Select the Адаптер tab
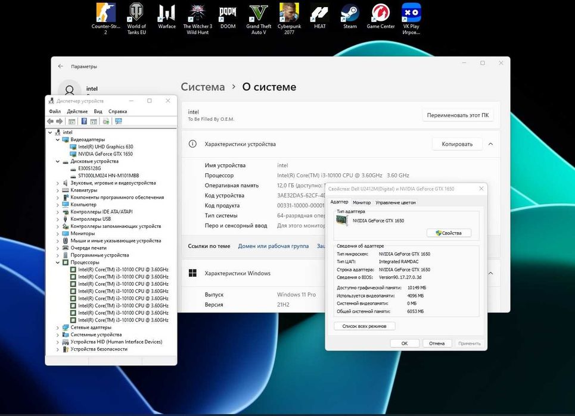575x416 pixels. pos(339,202)
